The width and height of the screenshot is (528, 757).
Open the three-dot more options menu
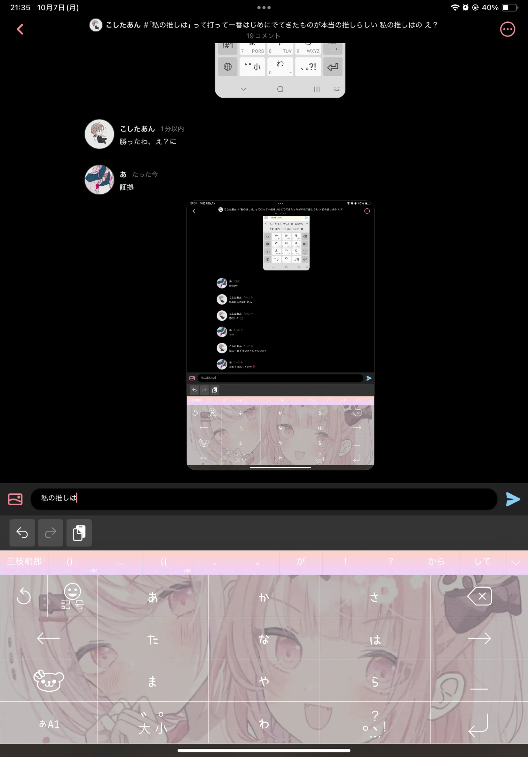507,29
